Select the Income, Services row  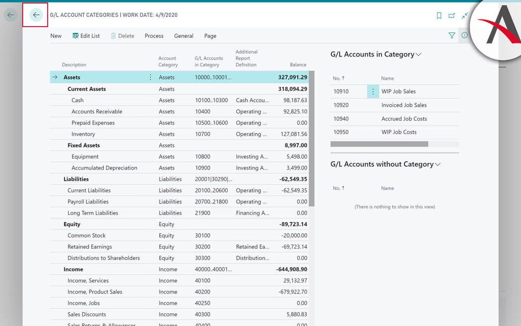[x=179, y=281]
